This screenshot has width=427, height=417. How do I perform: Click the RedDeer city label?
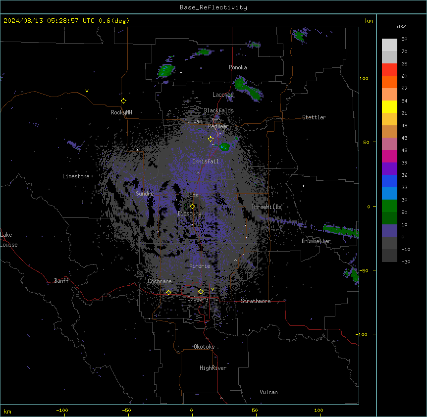tap(218, 126)
